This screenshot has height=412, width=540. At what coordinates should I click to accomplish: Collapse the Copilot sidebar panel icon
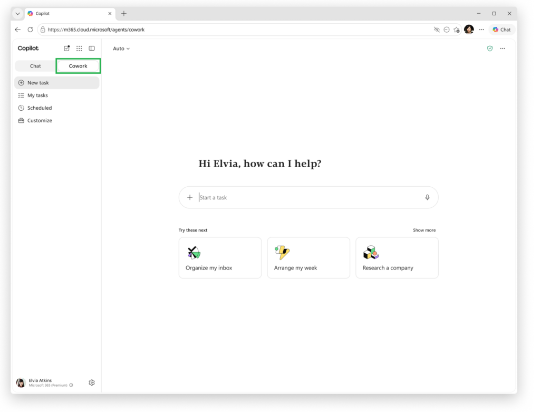tap(92, 48)
